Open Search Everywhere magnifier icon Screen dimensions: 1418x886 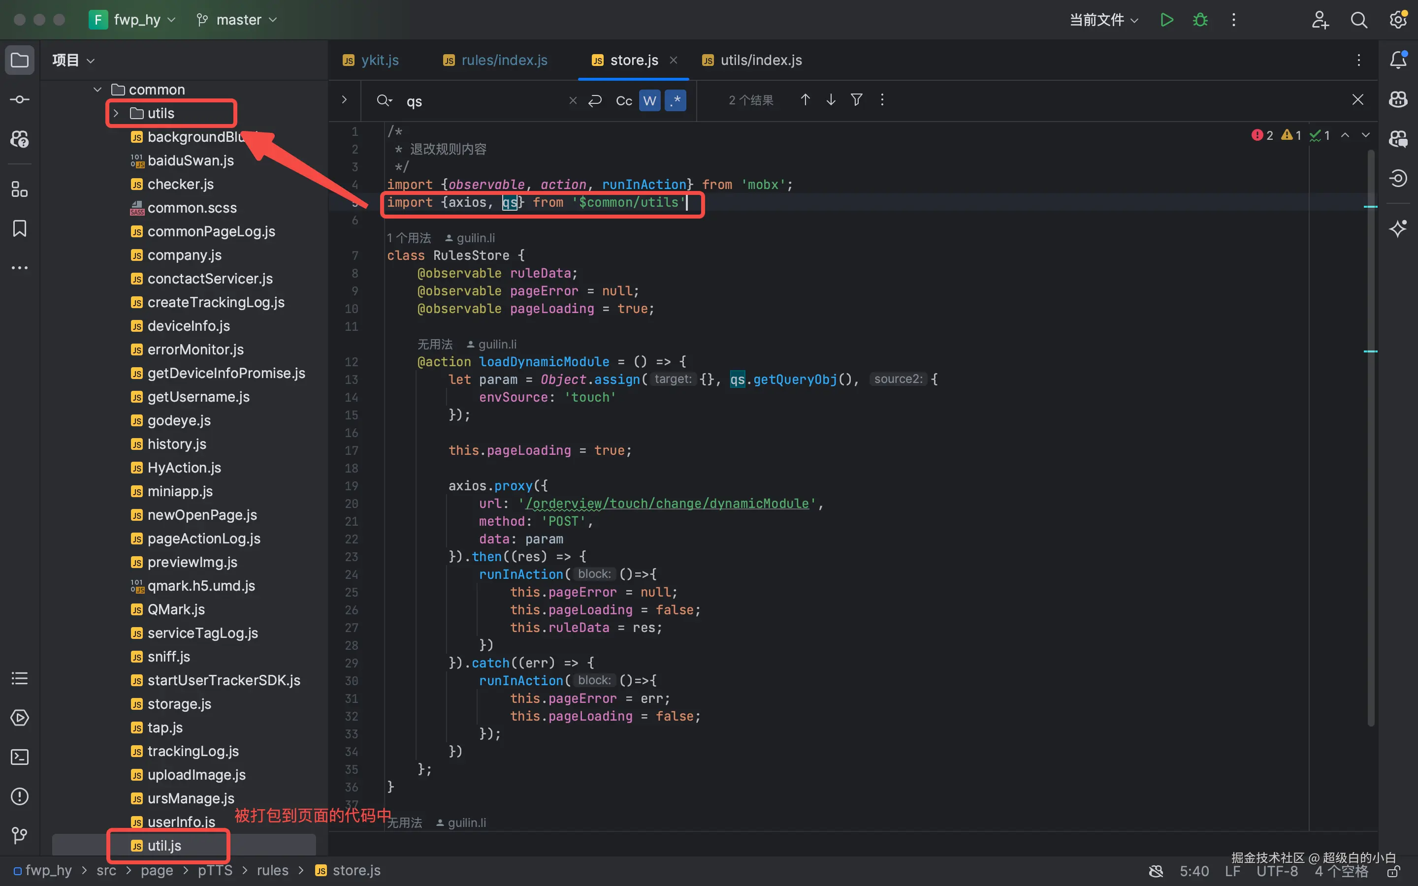click(x=1359, y=20)
